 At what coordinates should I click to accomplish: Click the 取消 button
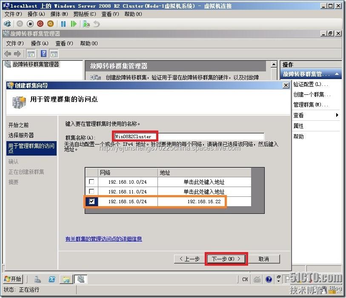pos(264,259)
